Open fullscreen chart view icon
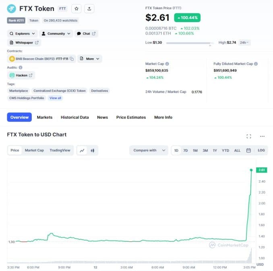The image size is (273, 271). point(249,136)
